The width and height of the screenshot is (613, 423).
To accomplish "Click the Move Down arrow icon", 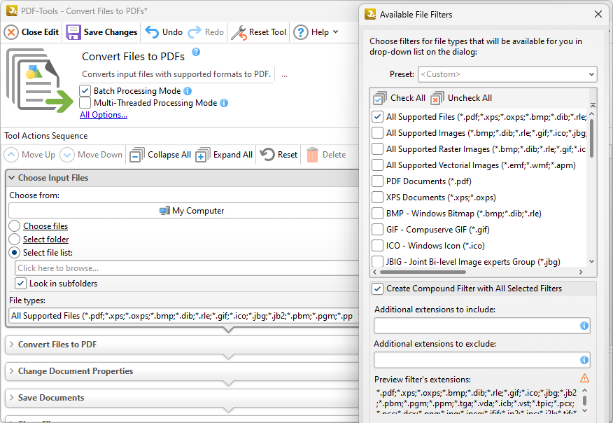I will 67,155.
